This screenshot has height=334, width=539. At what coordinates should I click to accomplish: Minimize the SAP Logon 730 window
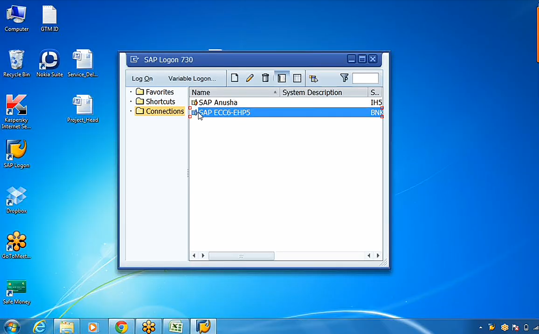(351, 59)
